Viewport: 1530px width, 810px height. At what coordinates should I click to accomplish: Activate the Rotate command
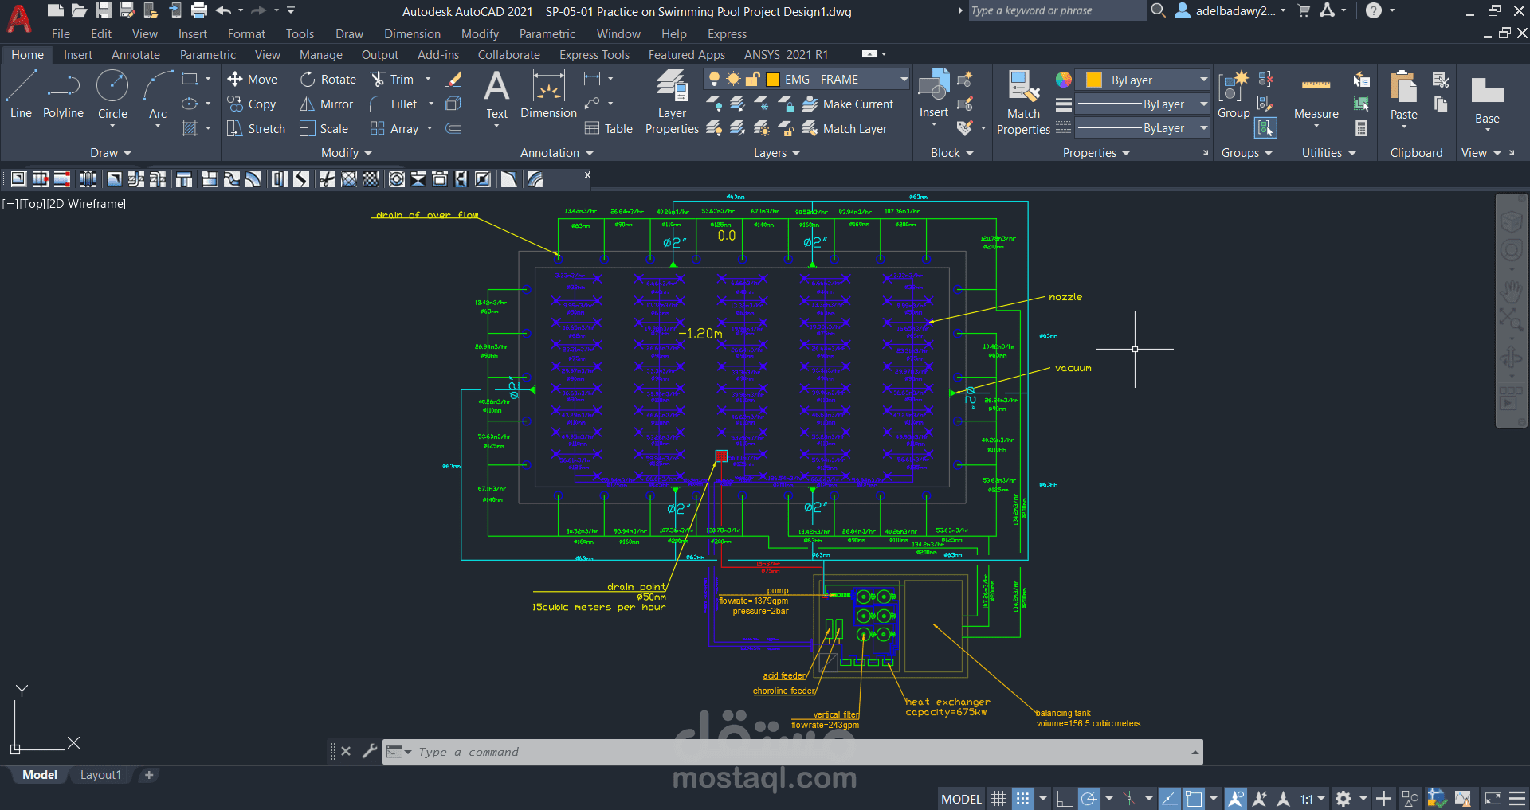[x=328, y=80]
